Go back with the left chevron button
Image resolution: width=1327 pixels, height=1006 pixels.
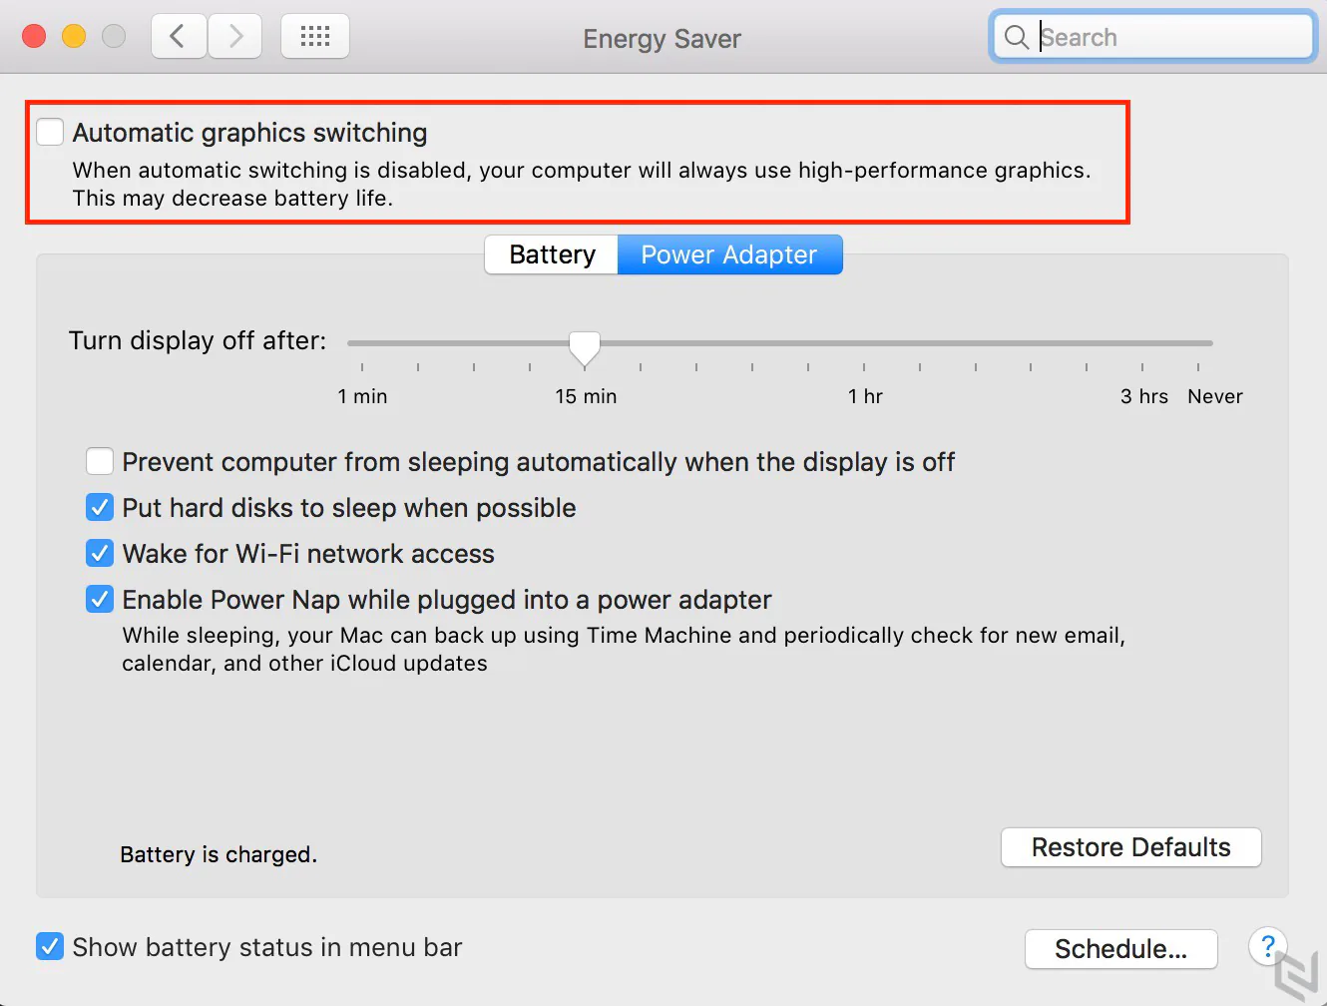(179, 37)
